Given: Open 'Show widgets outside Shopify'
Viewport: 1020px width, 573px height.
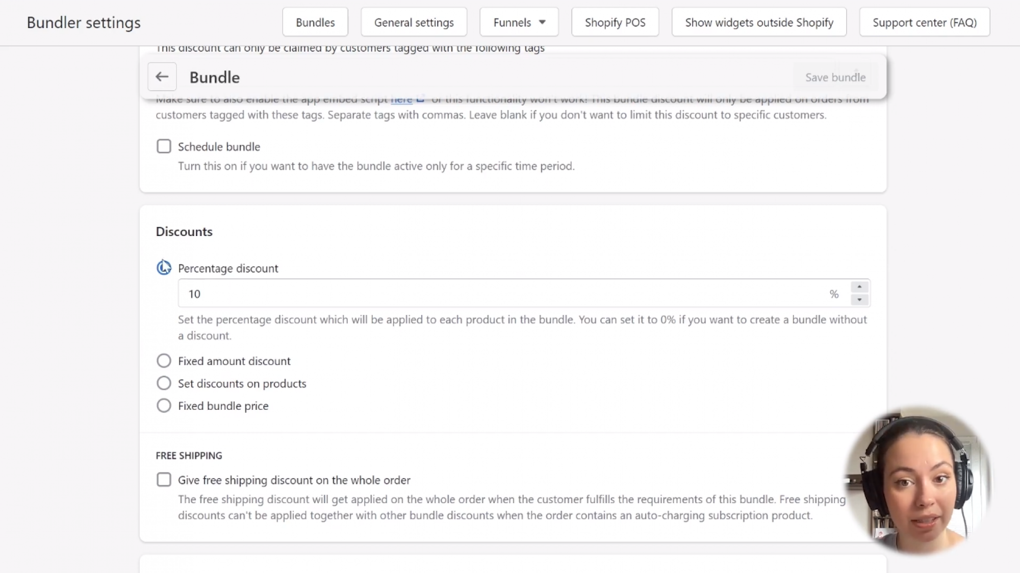Looking at the screenshot, I should [758, 22].
